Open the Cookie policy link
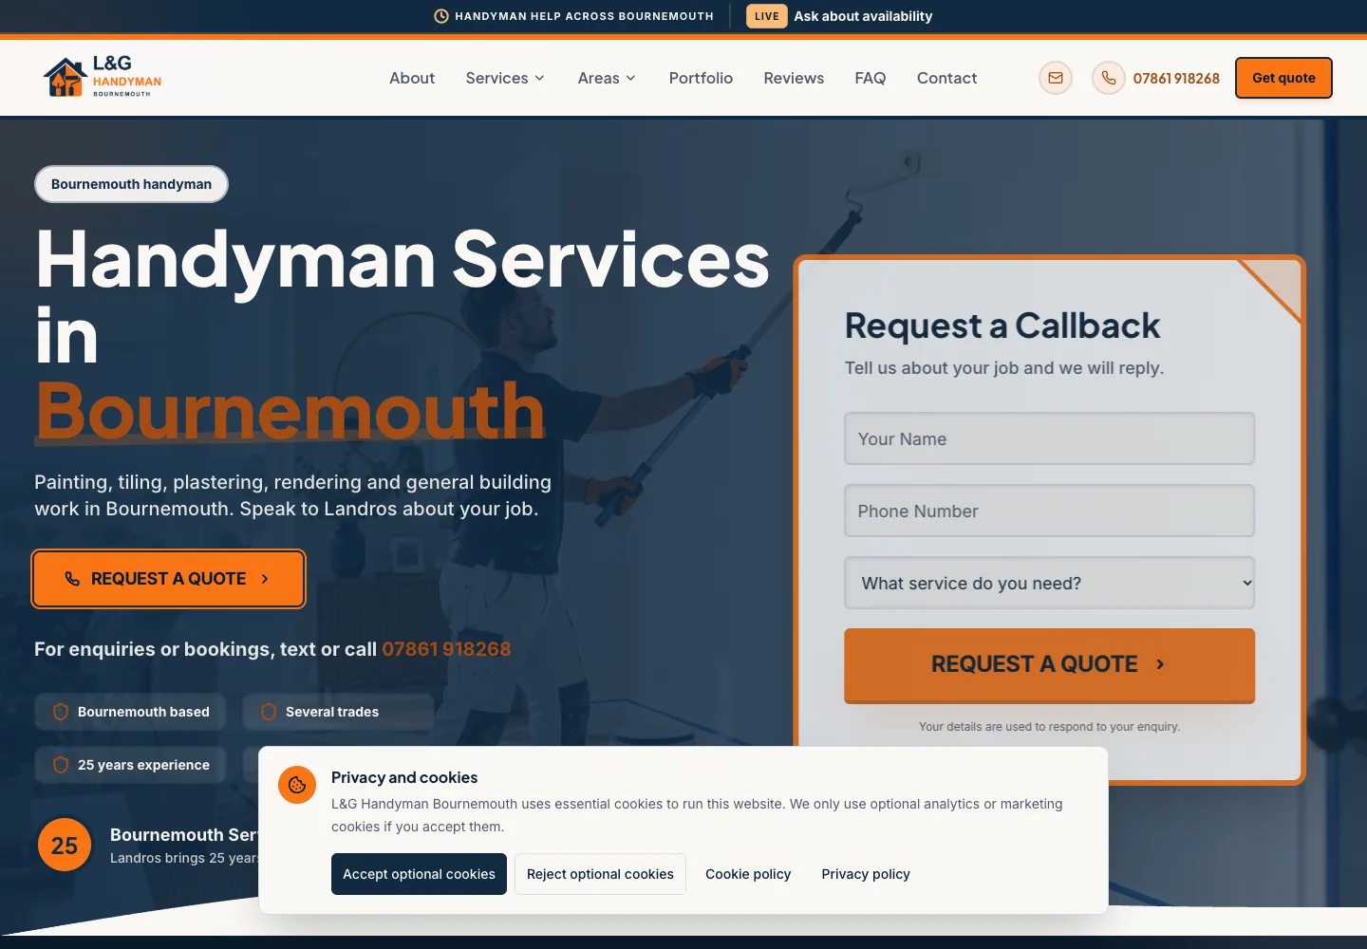The height and width of the screenshot is (949, 1367). coord(748,874)
